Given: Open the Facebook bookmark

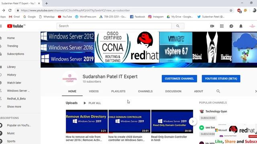Looking at the screenshot, I should tap(137, 17).
